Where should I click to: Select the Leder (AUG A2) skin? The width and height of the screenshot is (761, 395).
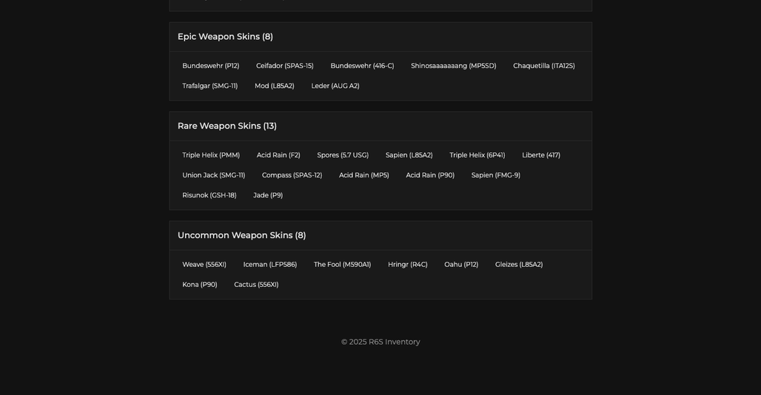point(335,86)
